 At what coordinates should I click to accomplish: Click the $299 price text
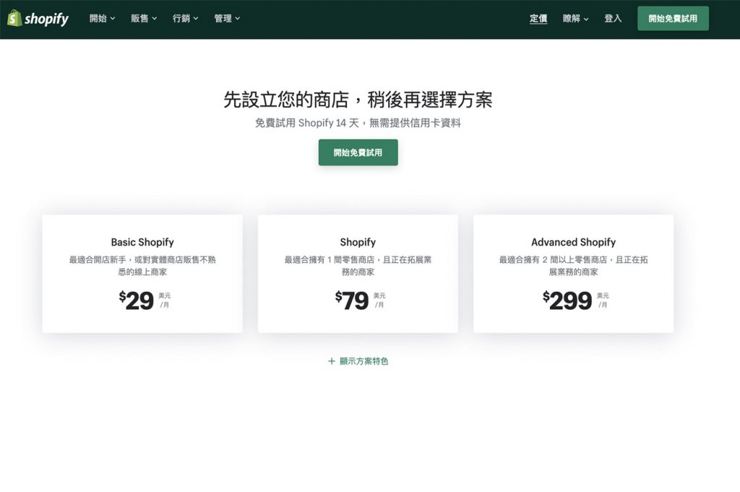[567, 301]
